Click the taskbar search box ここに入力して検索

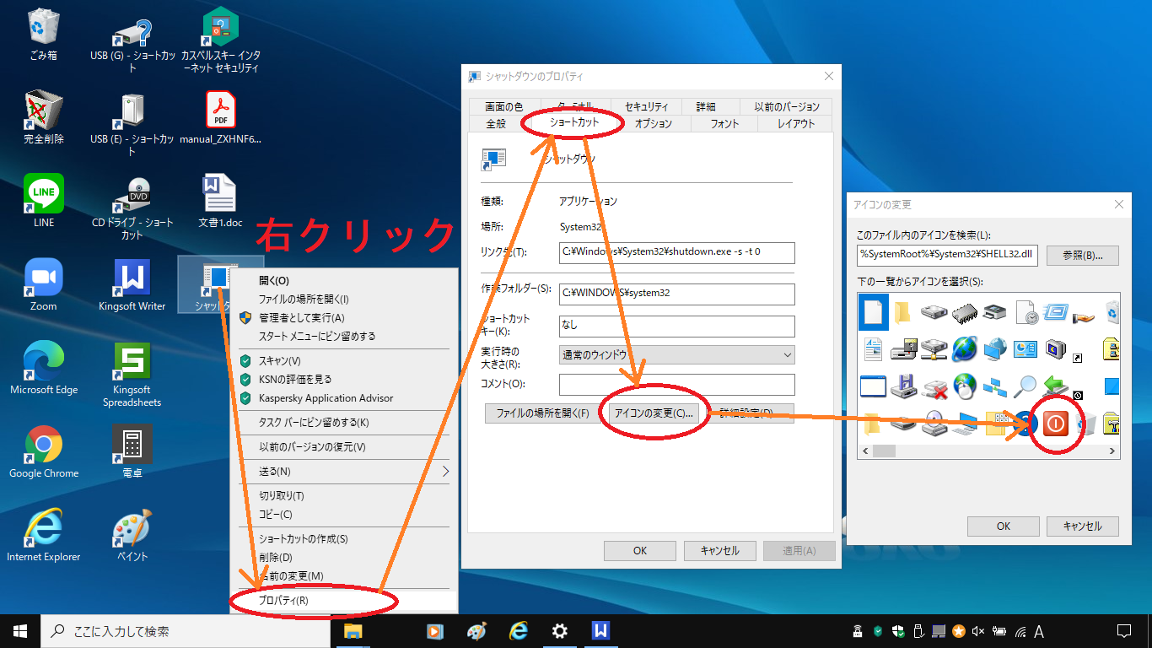point(186,630)
